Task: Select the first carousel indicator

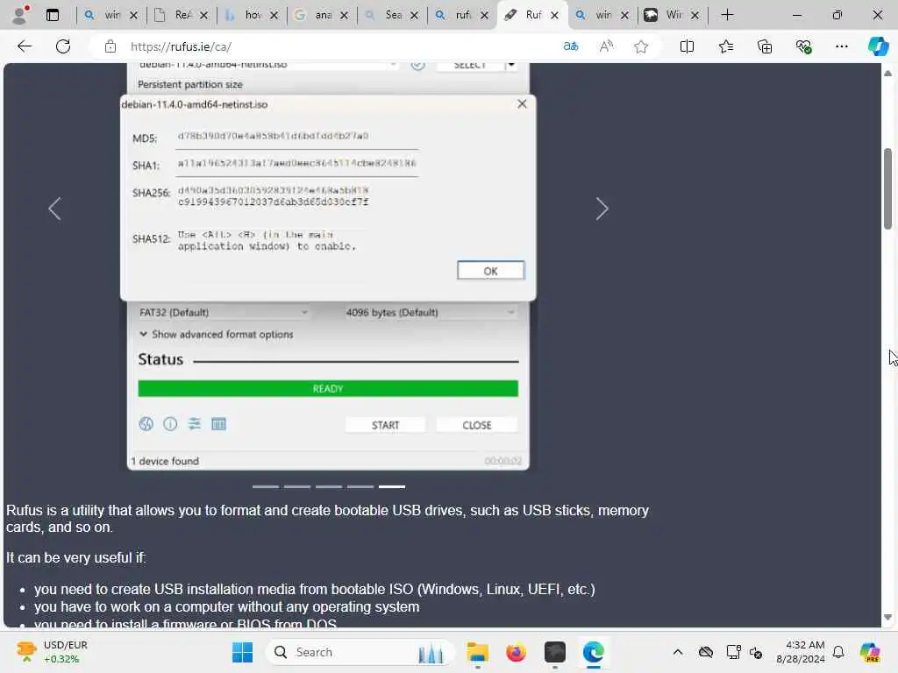Action: (x=266, y=486)
